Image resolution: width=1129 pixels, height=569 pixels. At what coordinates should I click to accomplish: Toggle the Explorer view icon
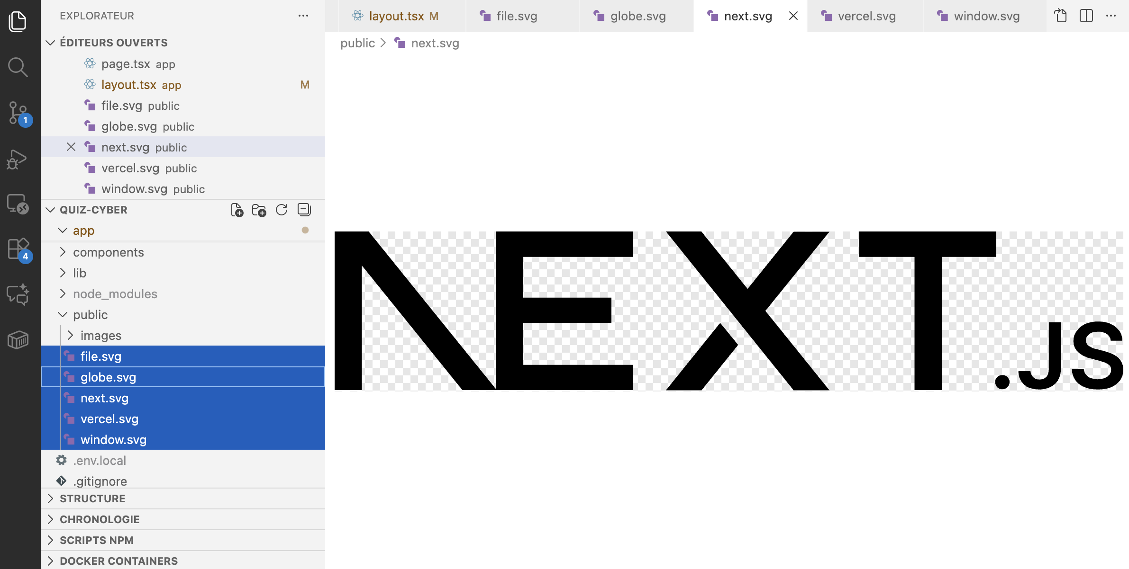tap(18, 22)
